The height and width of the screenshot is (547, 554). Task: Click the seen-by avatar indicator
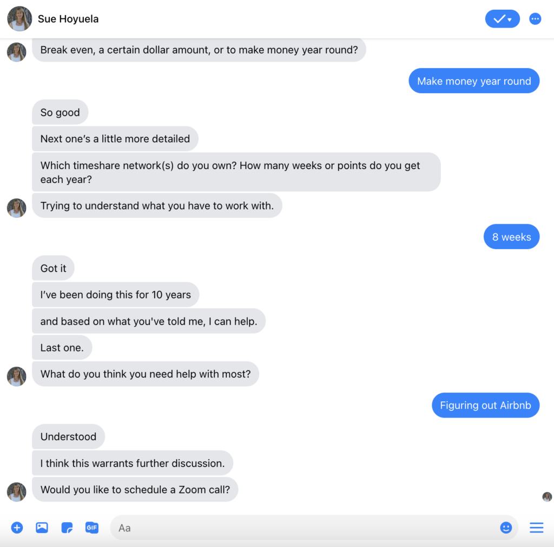pos(547,497)
